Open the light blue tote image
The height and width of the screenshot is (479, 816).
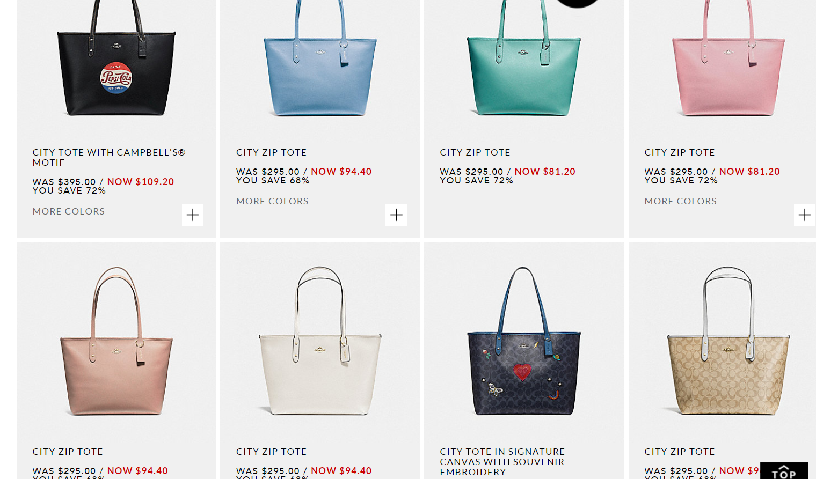pos(320,59)
